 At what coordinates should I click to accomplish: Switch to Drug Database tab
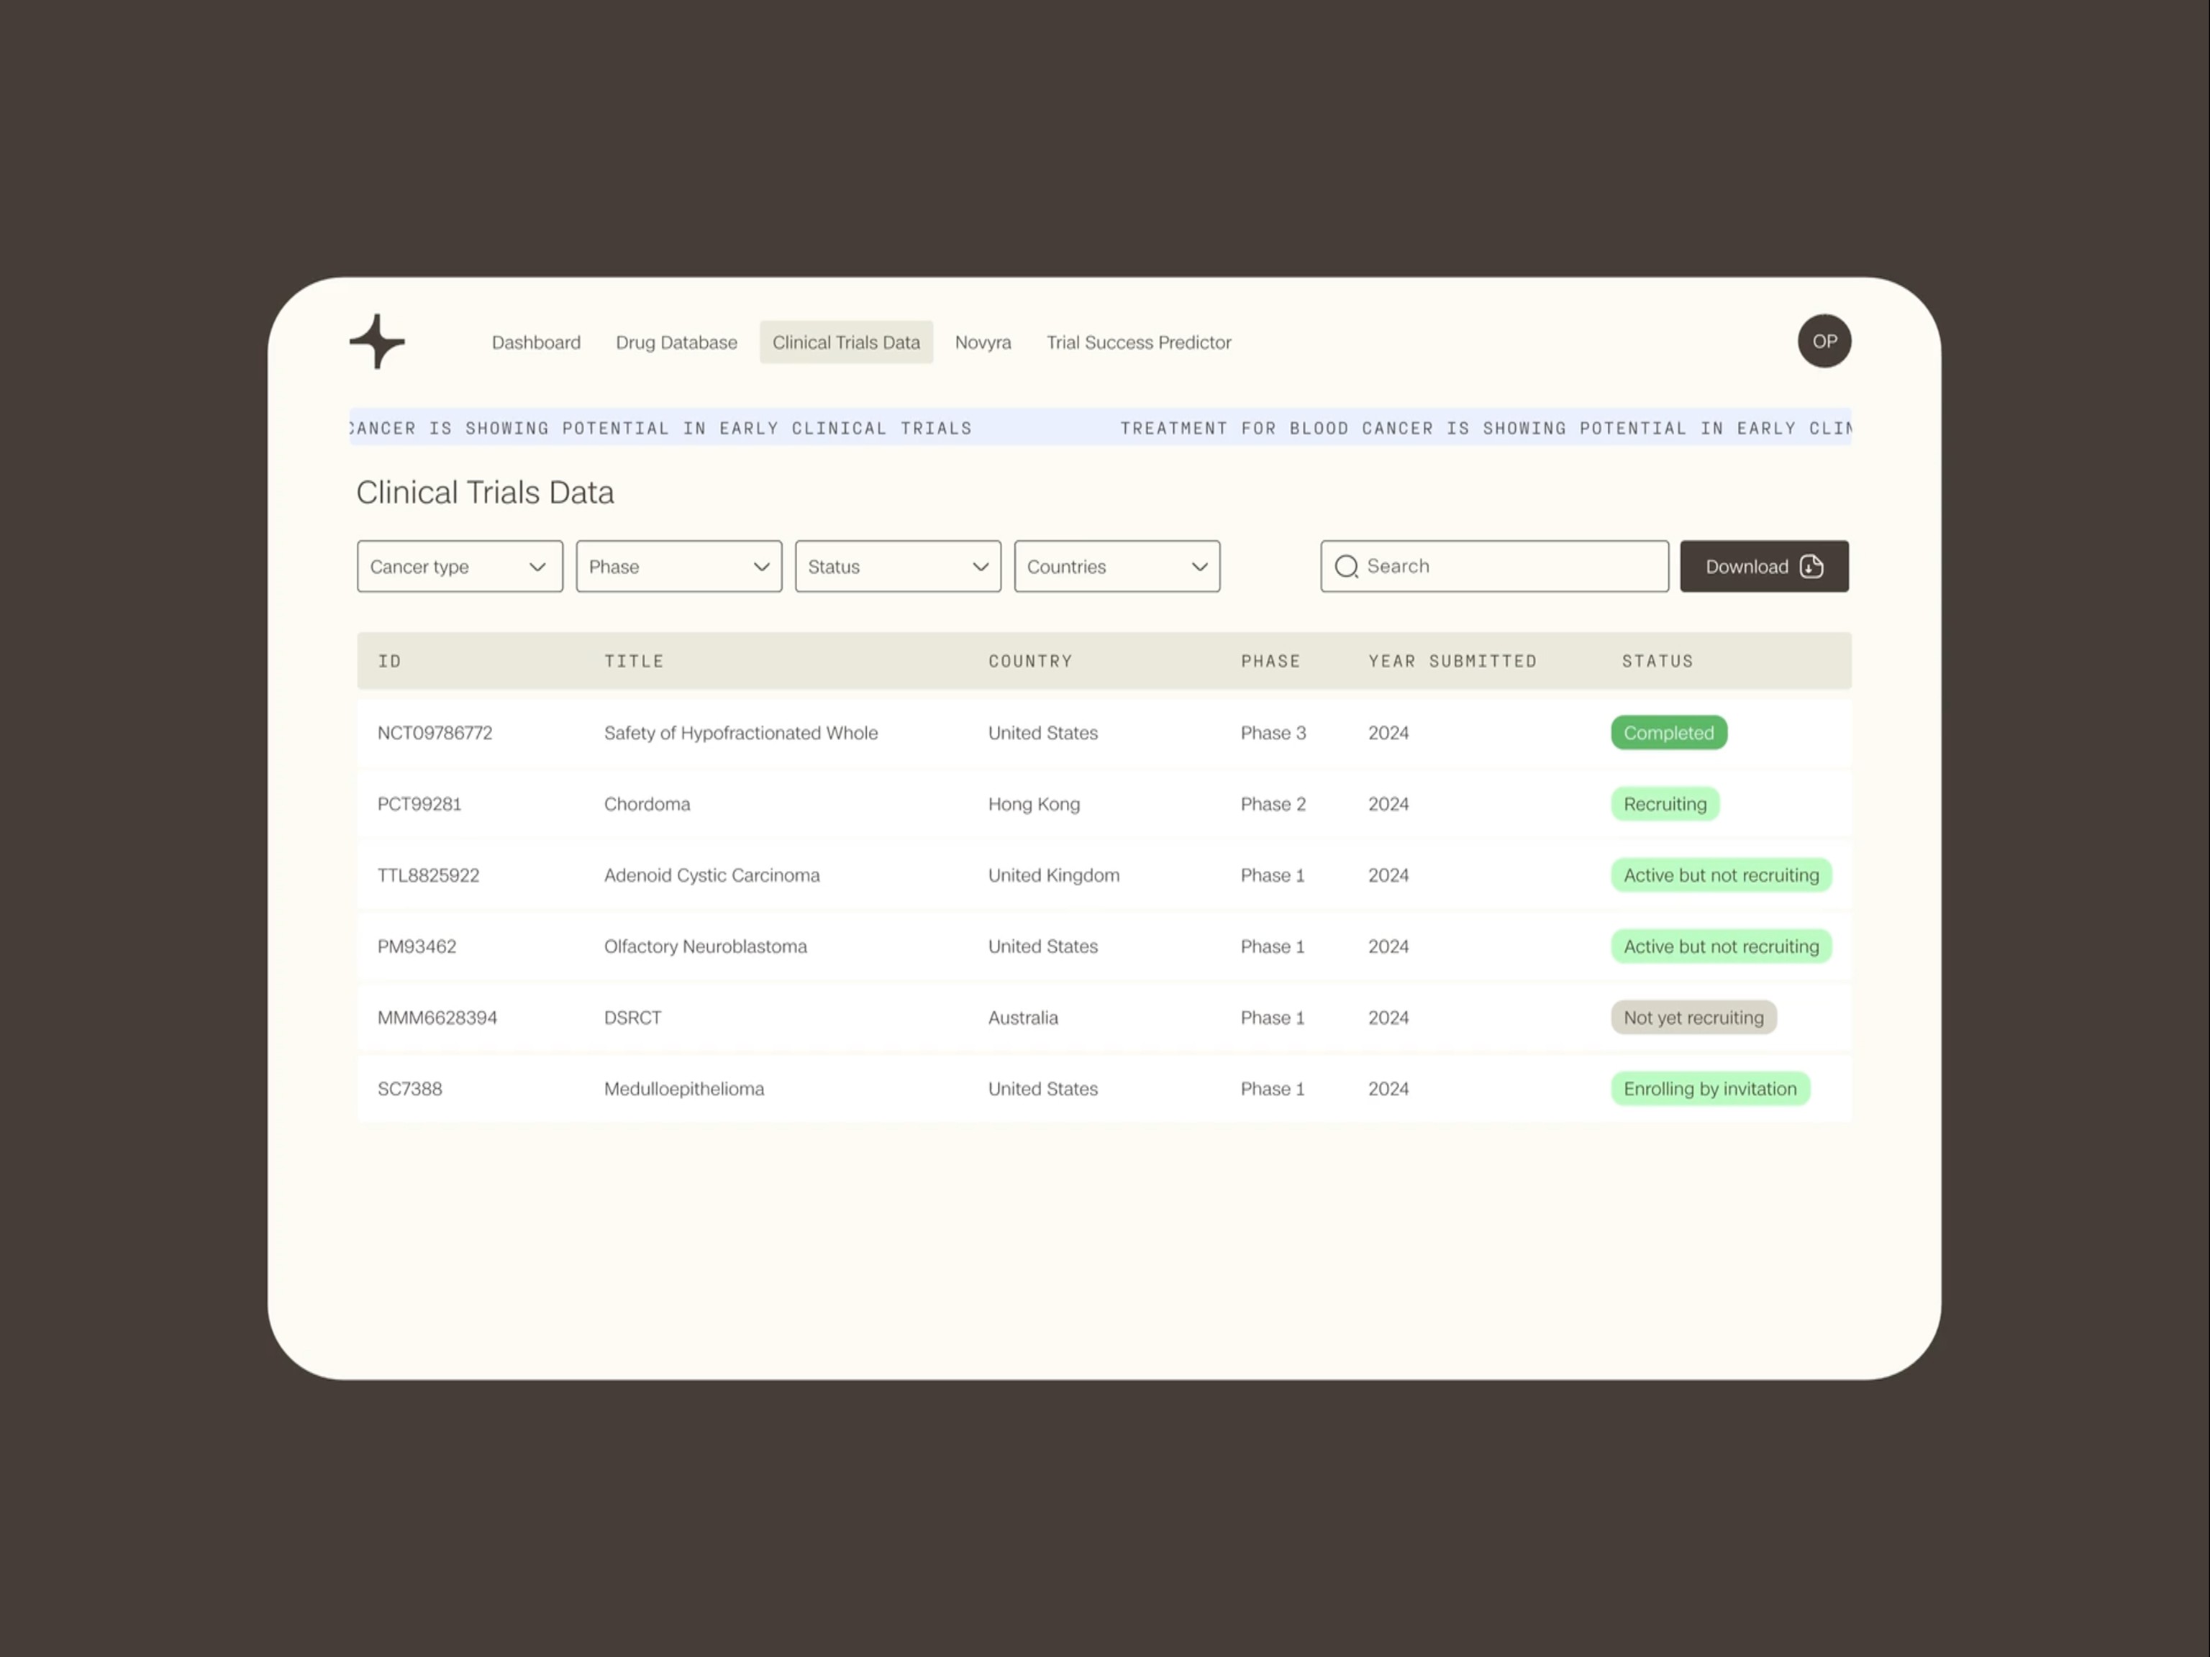click(676, 342)
